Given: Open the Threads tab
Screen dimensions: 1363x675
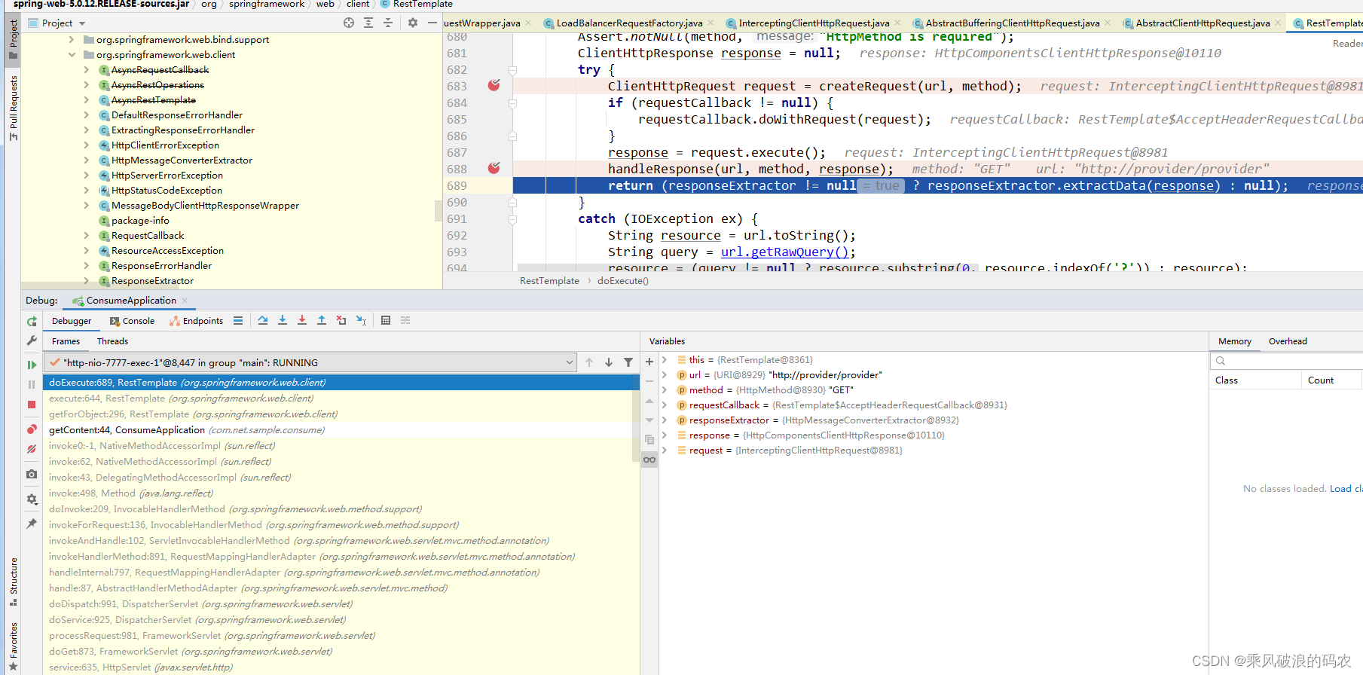Looking at the screenshot, I should [x=112, y=341].
